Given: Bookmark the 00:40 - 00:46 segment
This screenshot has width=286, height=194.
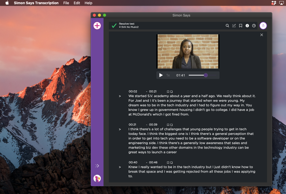Looking at the screenshot, I should tap(168, 162).
